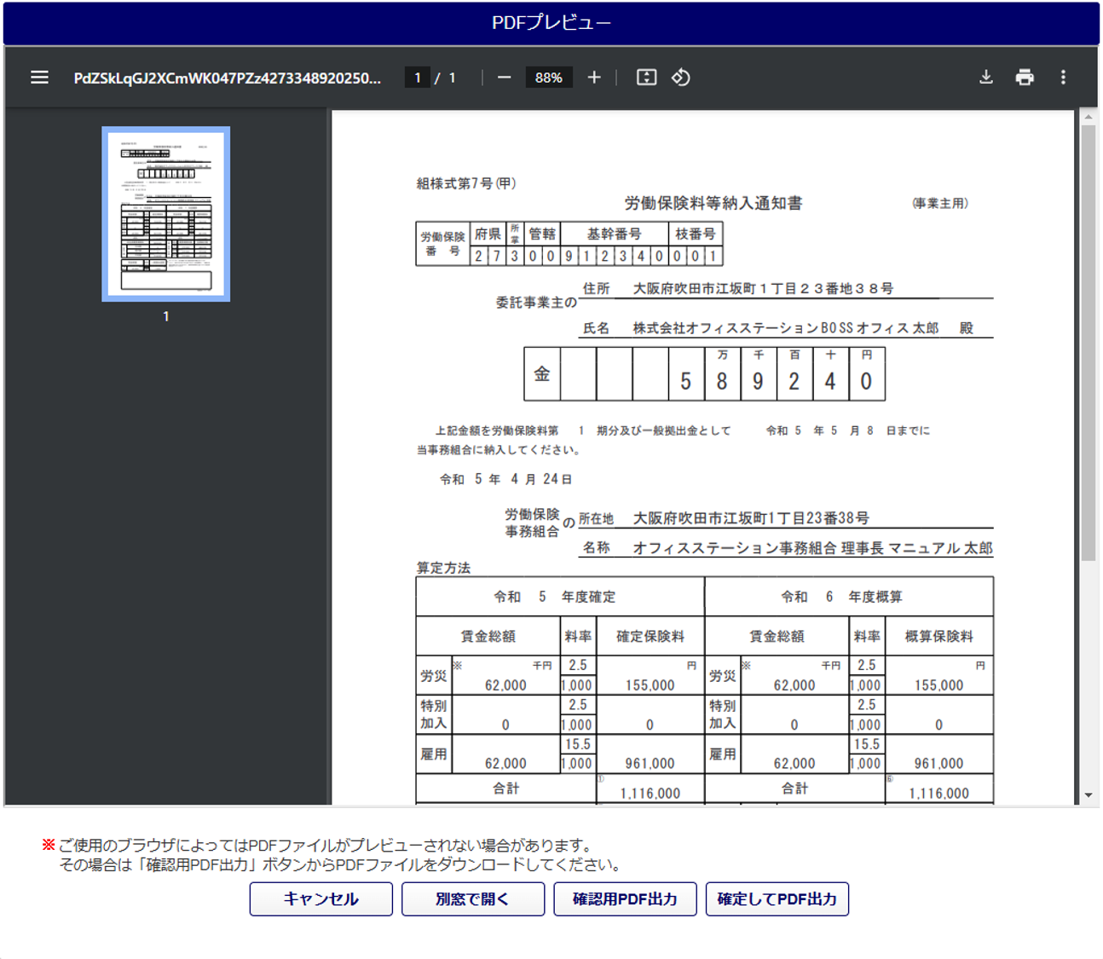Click the zoom out minus icon
The height and width of the screenshot is (959, 1103).
505,78
